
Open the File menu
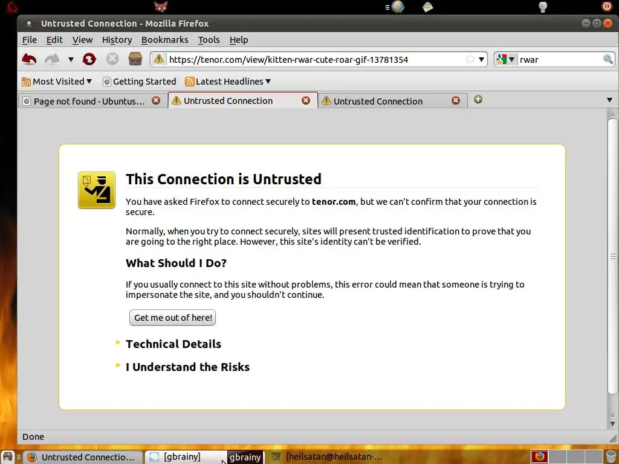click(x=29, y=40)
